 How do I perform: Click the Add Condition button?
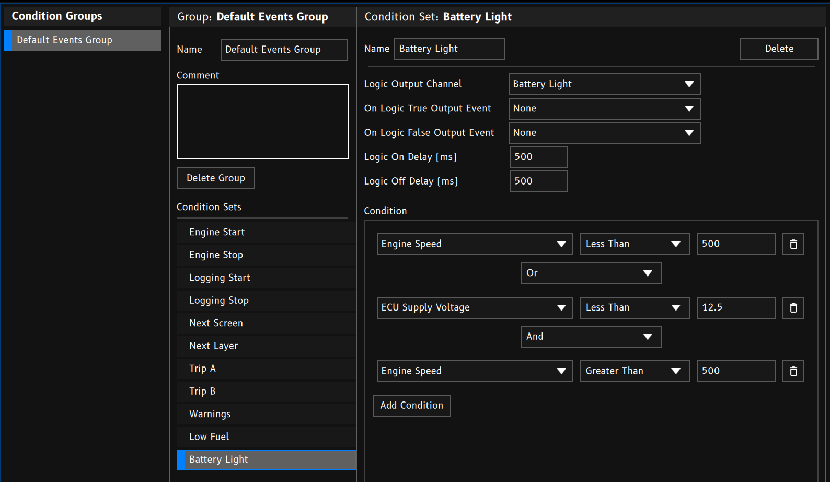click(412, 406)
